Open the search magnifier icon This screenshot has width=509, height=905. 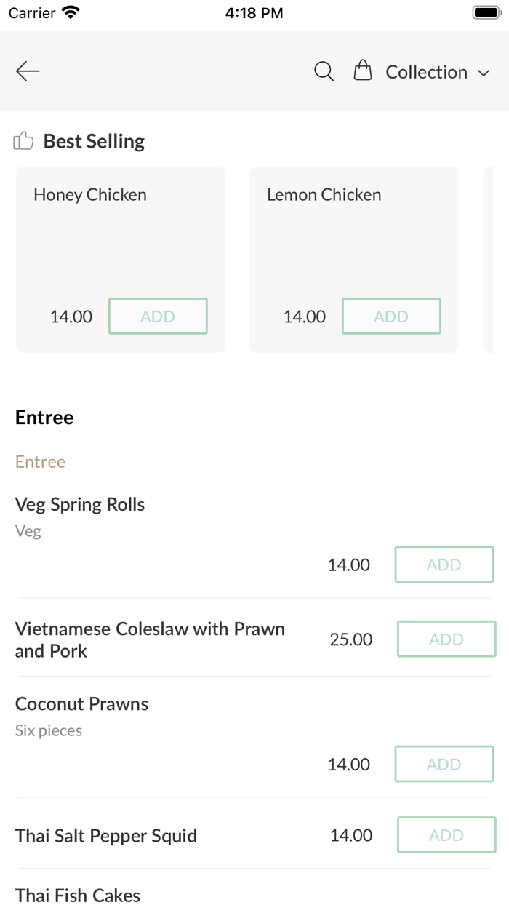(x=324, y=71)
